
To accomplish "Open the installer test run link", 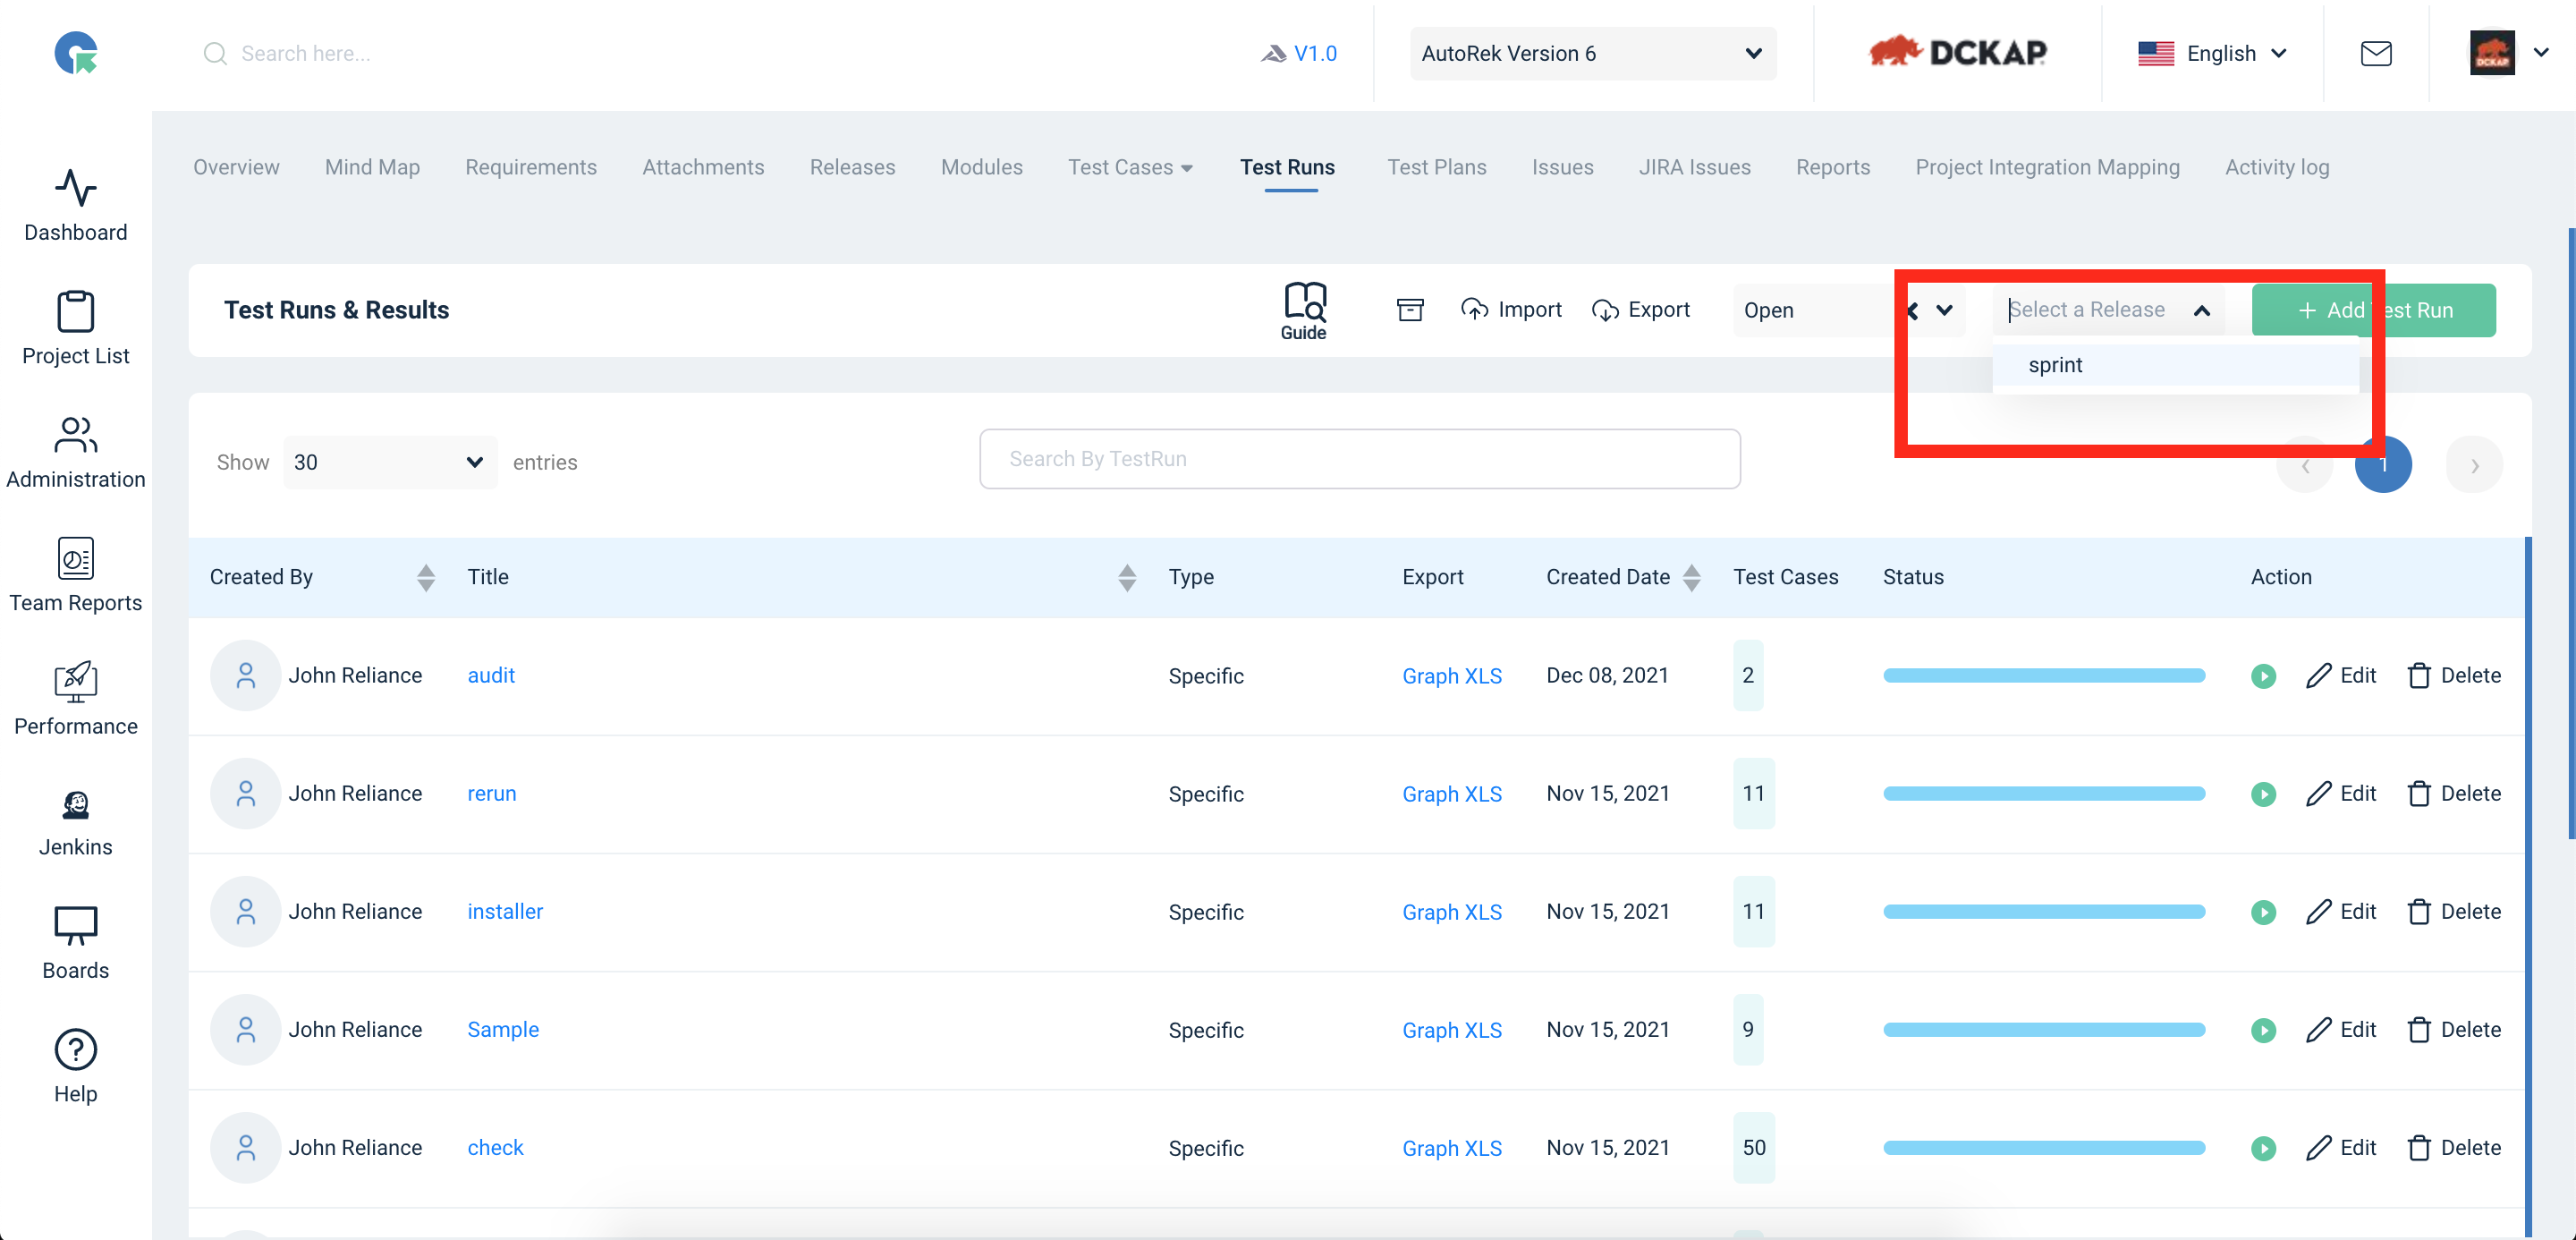I will coord(505,912).
